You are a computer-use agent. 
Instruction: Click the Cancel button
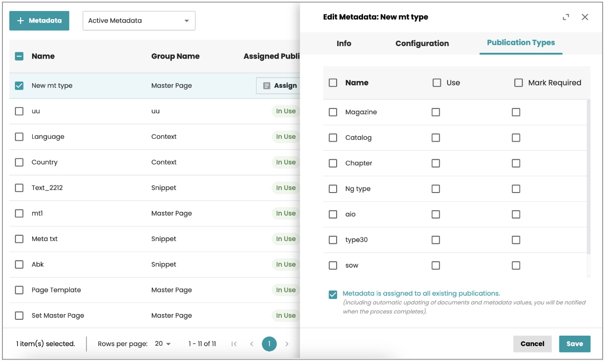532,344
